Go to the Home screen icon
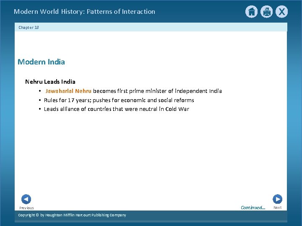302x226 pixels. pyautogui.click(x=251, y=12)
